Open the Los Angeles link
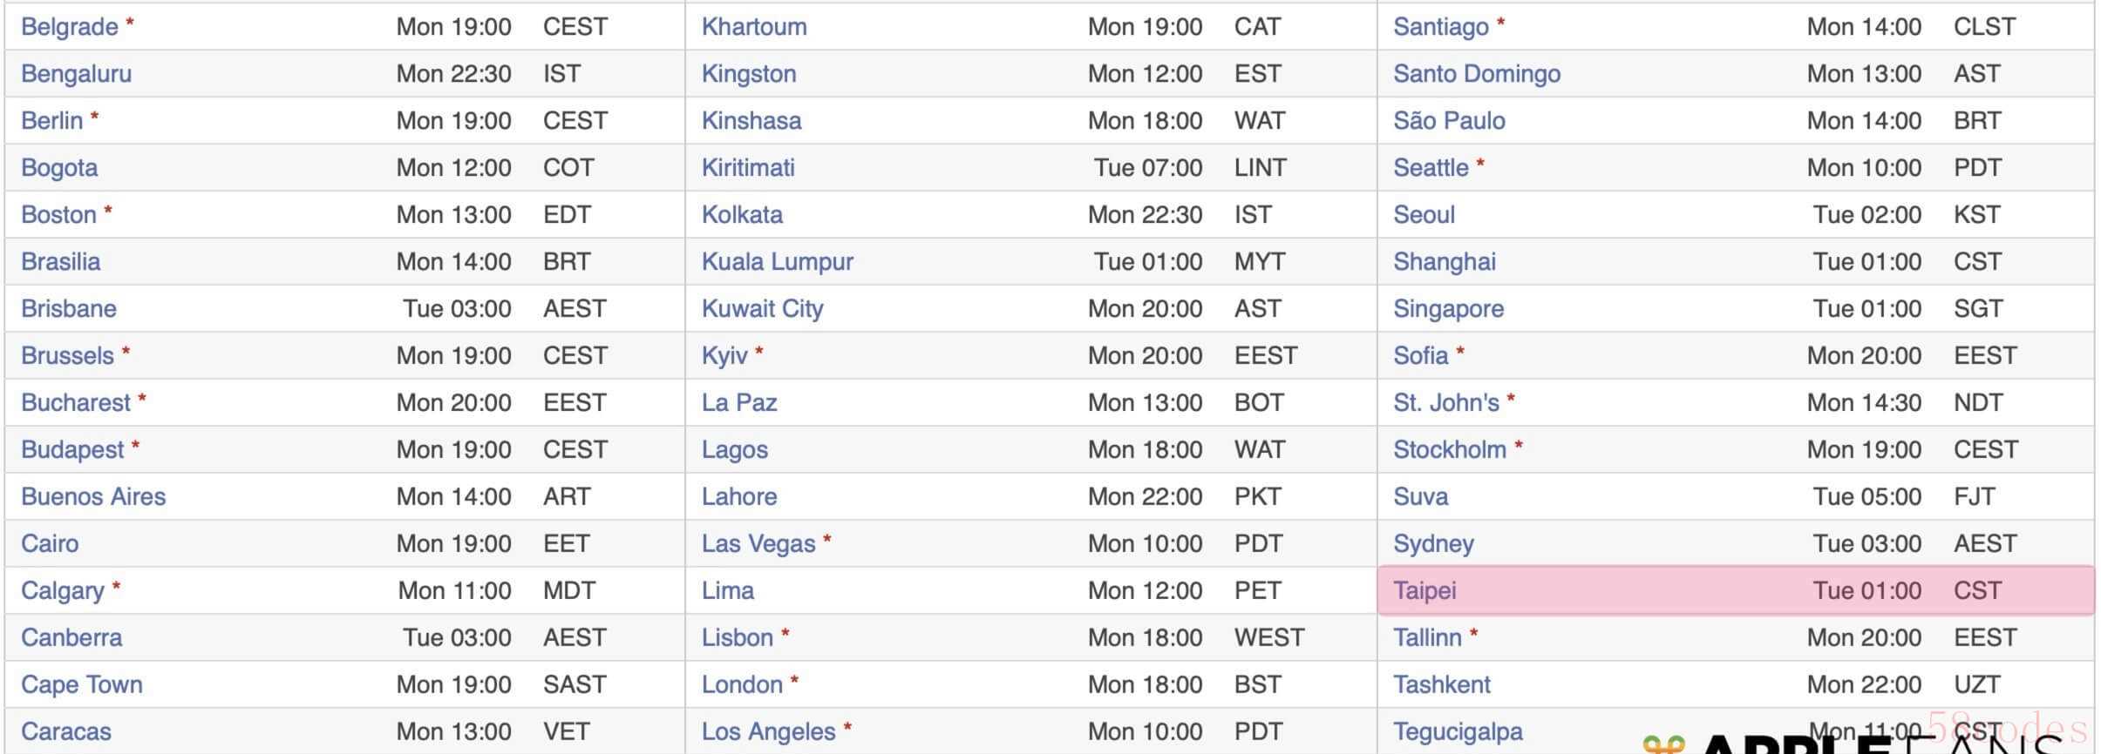Screen dimensions: 2101x754 (769, 732)
